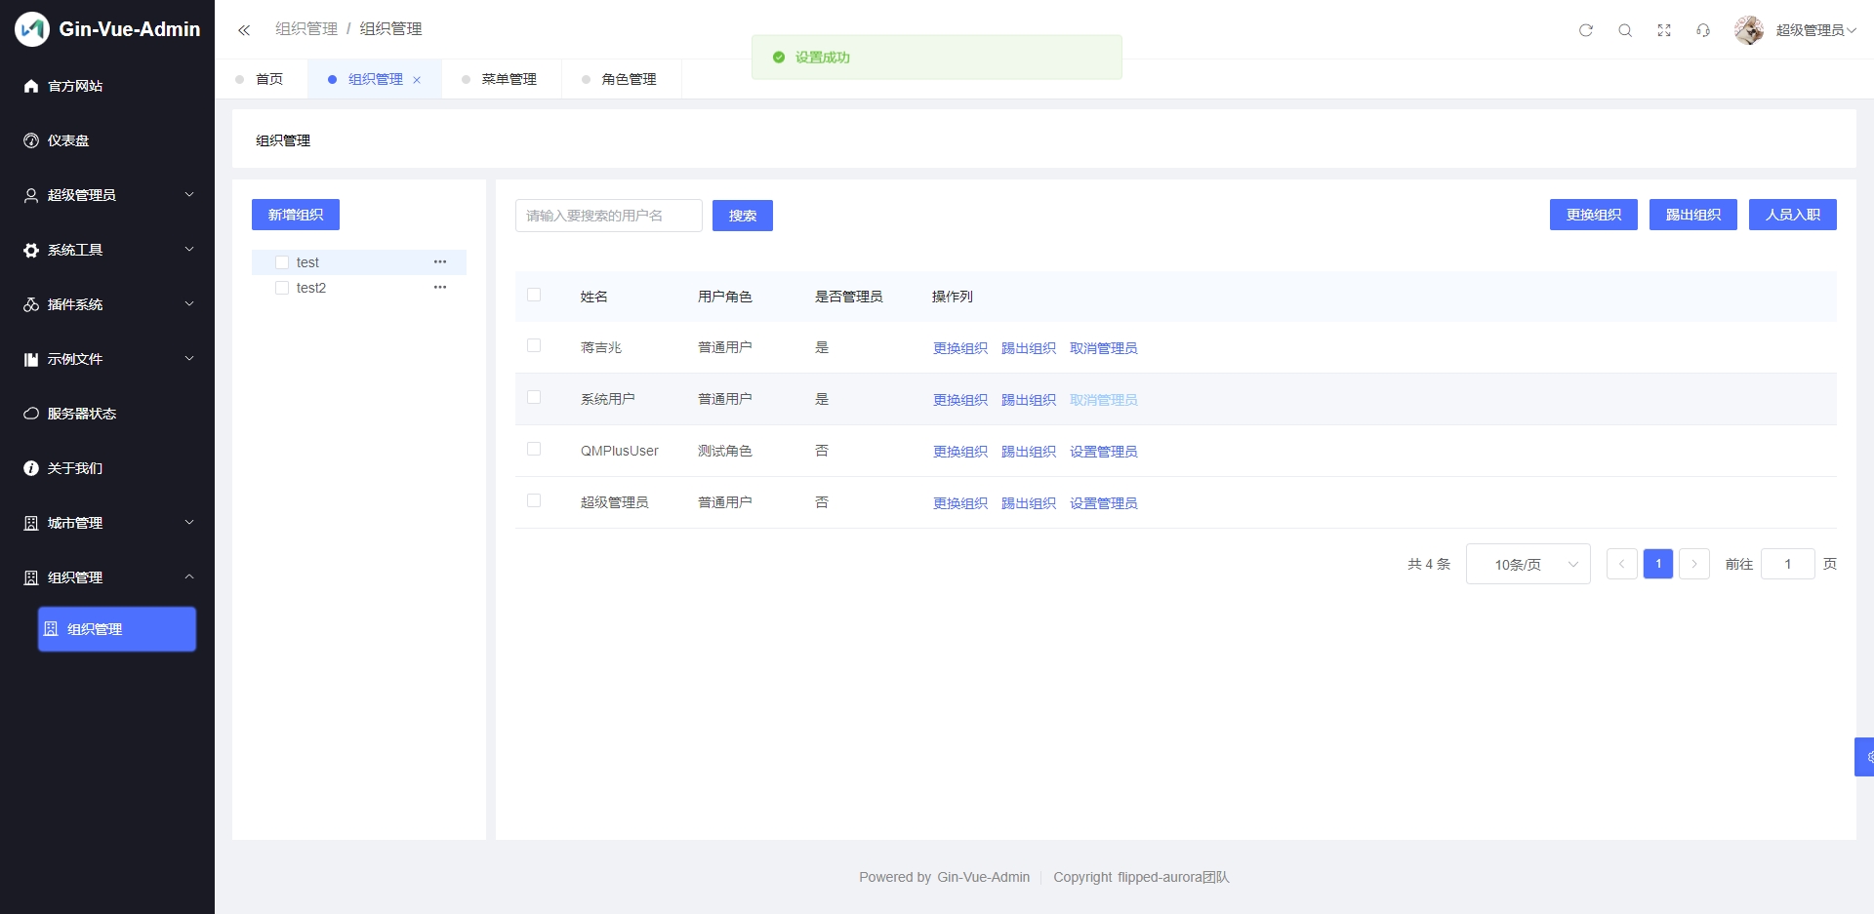Click 更换组织 for 超级管理员 row
1874x914 pixels.
(x=960, y=503)
